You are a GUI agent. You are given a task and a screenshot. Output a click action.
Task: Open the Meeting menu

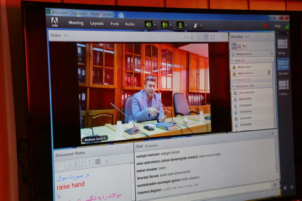(x=76, y=23)
